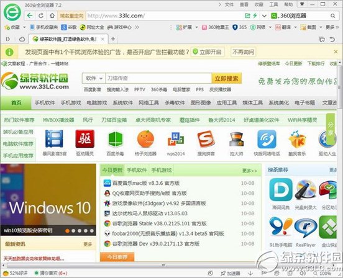The height and width of the screenshot is (278, 343).
Task: Open the 海词词典 icon in recommendations
Action: (x=281, y=189)
